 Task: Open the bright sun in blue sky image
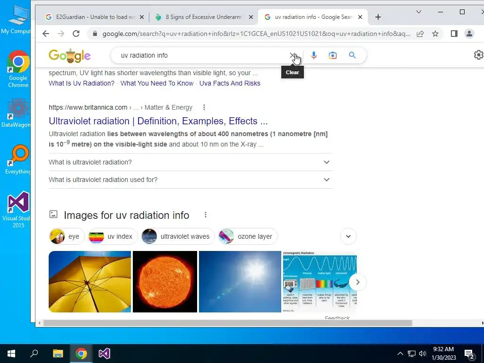pyautogui.click(x=240, y=282)
